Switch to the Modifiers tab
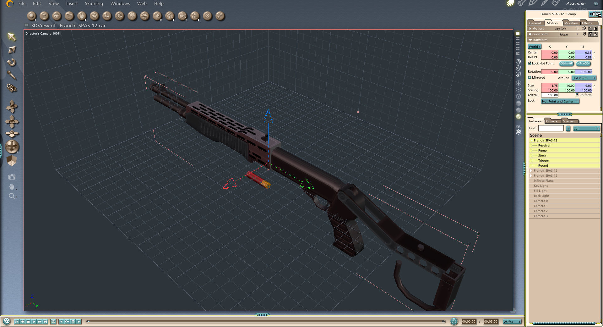 click(x=571, y=23)
